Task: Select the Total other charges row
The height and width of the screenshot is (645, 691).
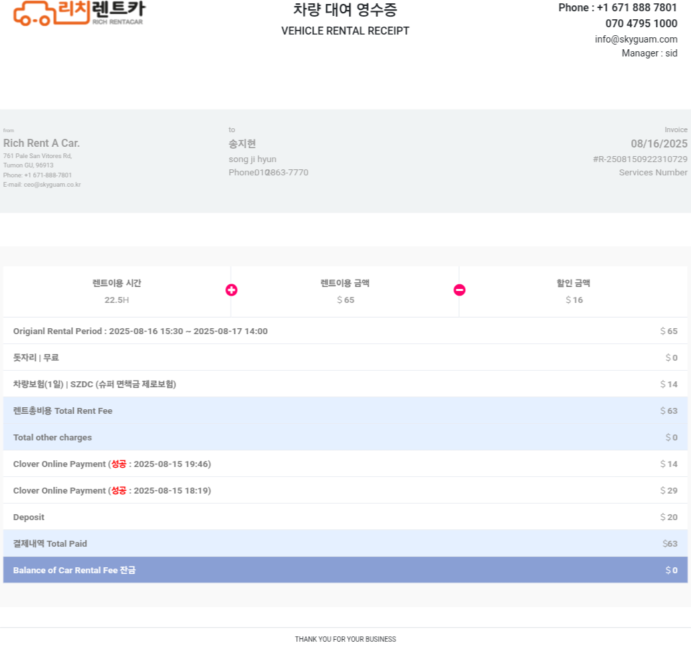Action: tap(52, 437)
